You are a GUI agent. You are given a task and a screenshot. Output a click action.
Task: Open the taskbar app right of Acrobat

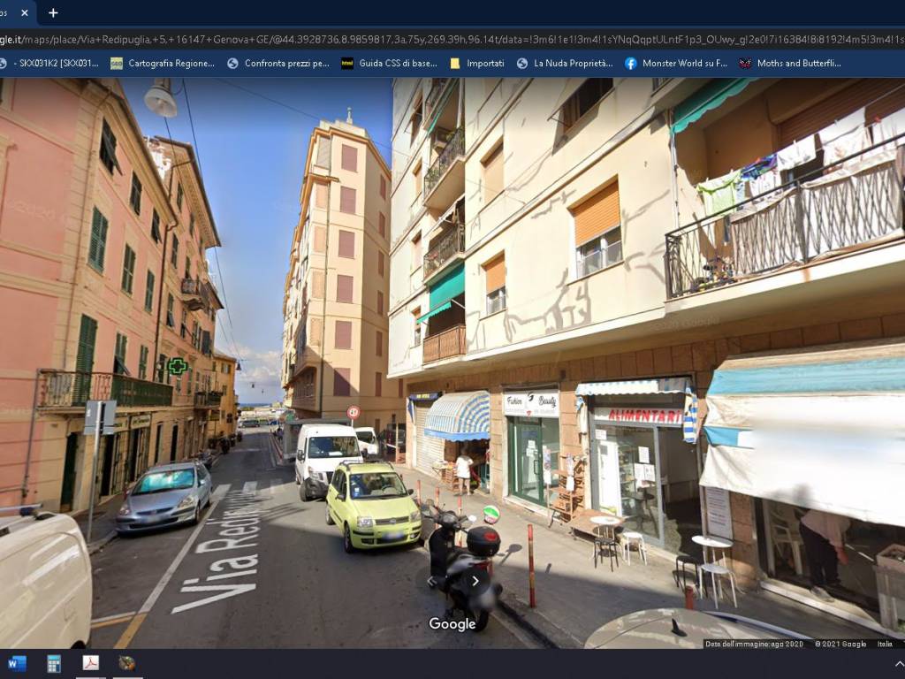coord(127,663)
